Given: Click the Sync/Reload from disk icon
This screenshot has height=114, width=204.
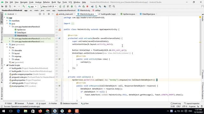Looking at the screenshot, I should point(10,6).
